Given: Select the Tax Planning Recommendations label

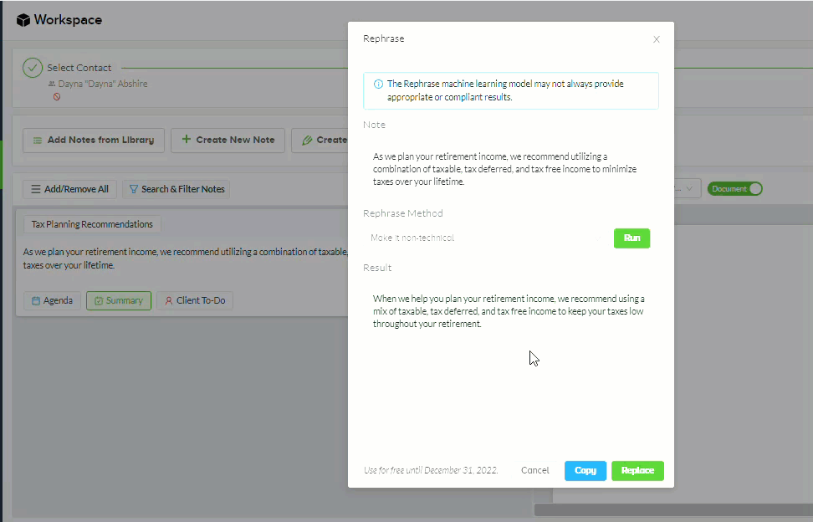Looking at the screenshot, I should pyautogui.click(x=91, y=223).
